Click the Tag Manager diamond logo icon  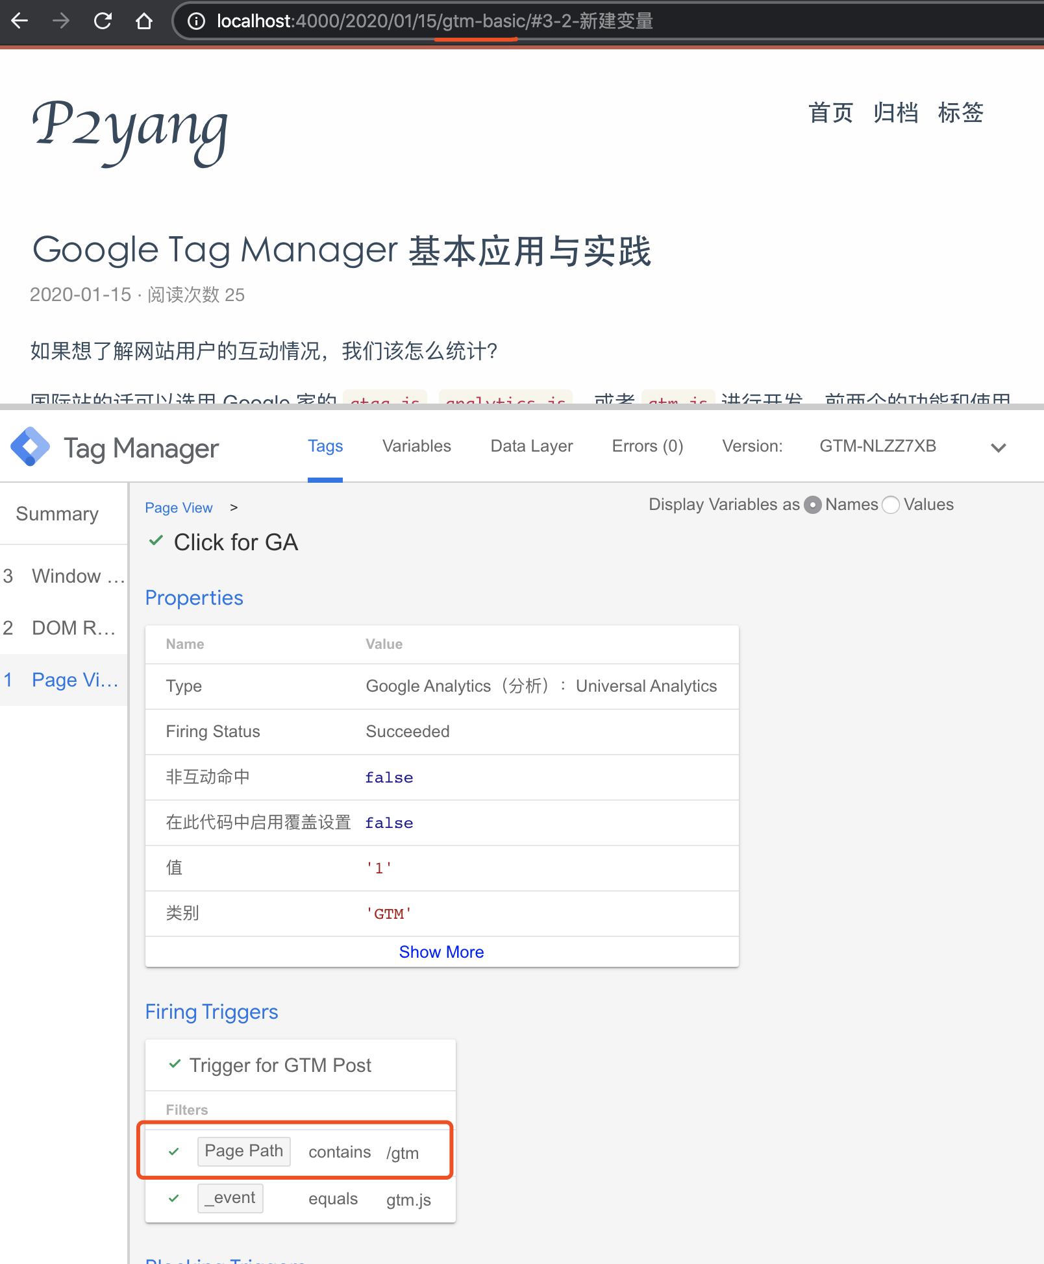tap(30, 446)
